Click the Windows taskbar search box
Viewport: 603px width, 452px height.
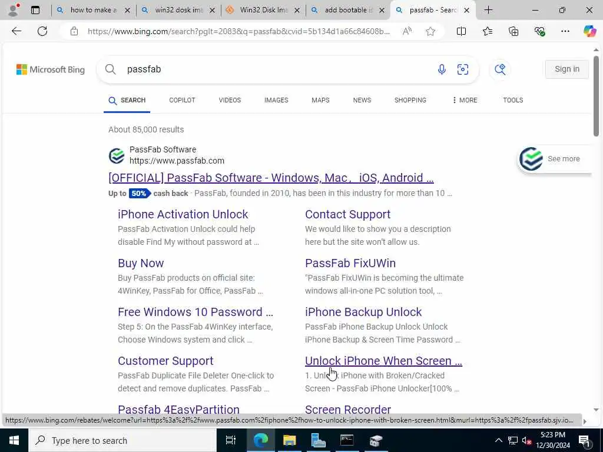coord(122,440)
